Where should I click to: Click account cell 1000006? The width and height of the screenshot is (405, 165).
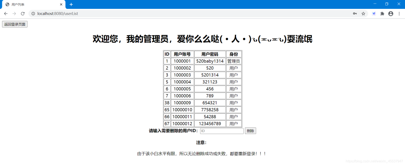click(182, 96)
